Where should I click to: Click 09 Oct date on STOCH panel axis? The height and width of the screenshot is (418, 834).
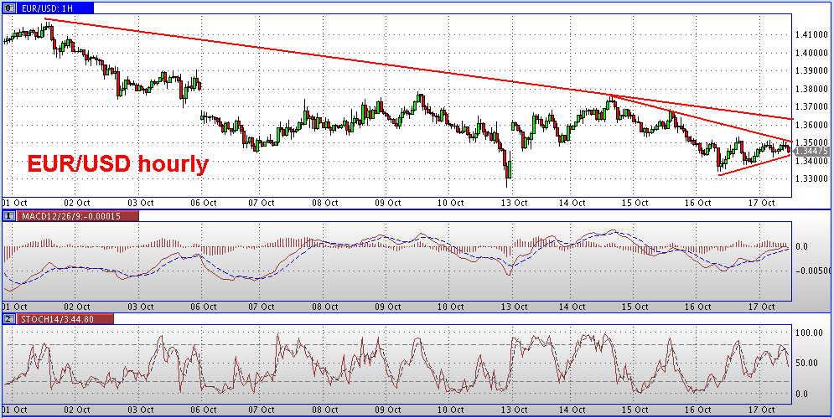(x=388, y=410)
